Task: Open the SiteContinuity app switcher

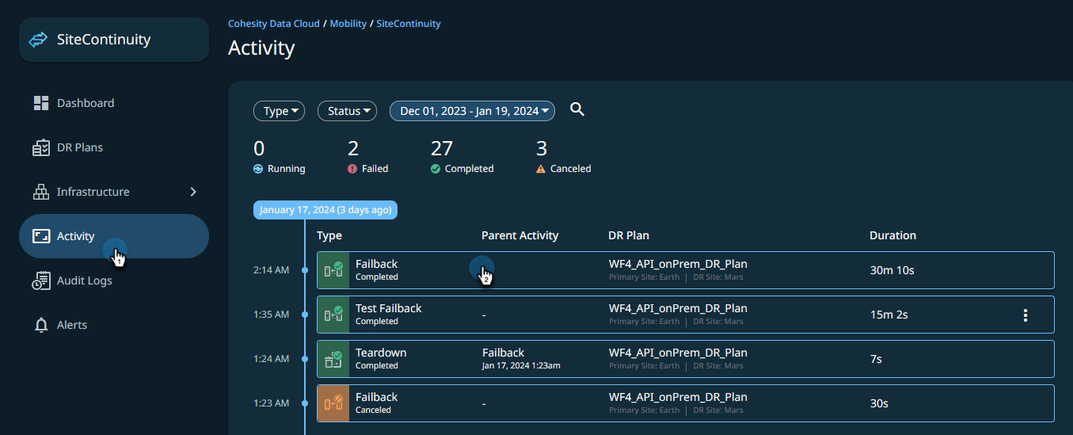Action: [114, 40]
